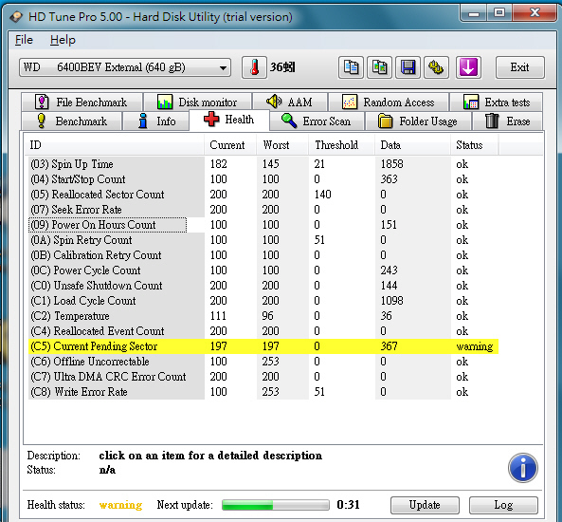562x522 pixels.
Task: Select the (C0) Unsafe Shutdown Count row
Action: pyautogui.click(x=263, y=286)
